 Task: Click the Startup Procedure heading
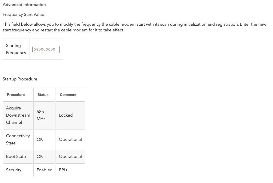pos(20,79)
